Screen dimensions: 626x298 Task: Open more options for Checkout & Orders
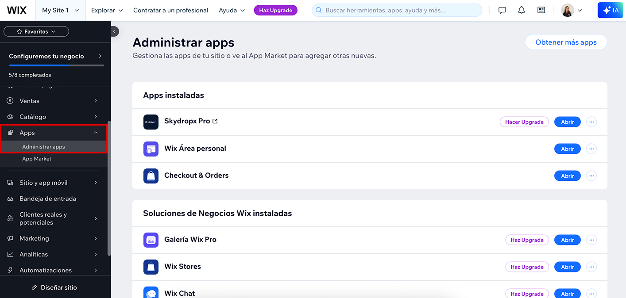pyautogui.click(x=591, y=176)
